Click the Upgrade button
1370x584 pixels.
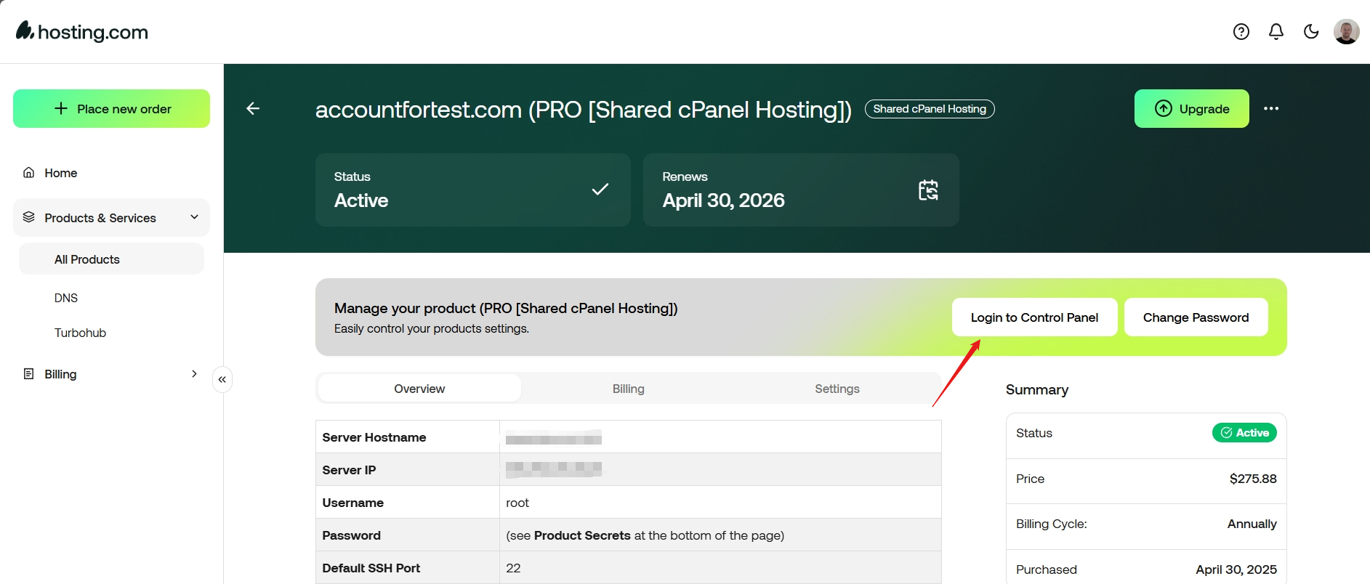tap(1192, 108)
